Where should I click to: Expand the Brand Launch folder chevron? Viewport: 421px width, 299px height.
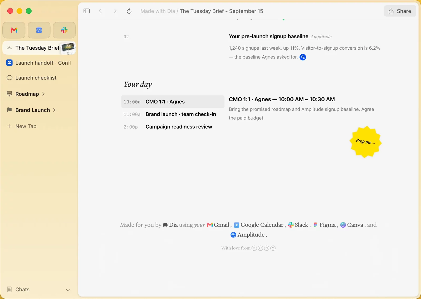click(x=54, y=110)
